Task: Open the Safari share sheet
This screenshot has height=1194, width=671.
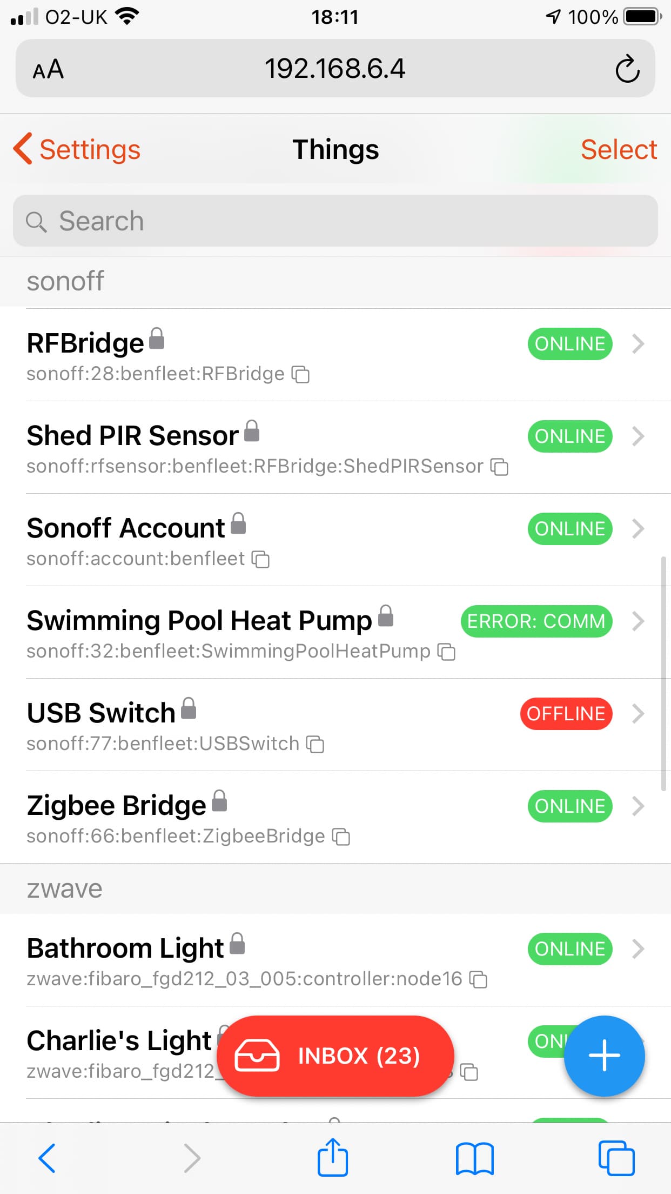Action: 332,1157
